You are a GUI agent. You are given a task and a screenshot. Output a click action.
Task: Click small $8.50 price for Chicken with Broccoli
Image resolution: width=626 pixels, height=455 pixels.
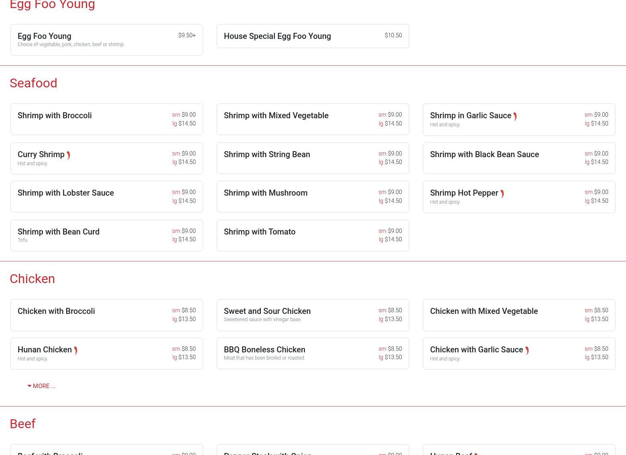coord(188,310)
